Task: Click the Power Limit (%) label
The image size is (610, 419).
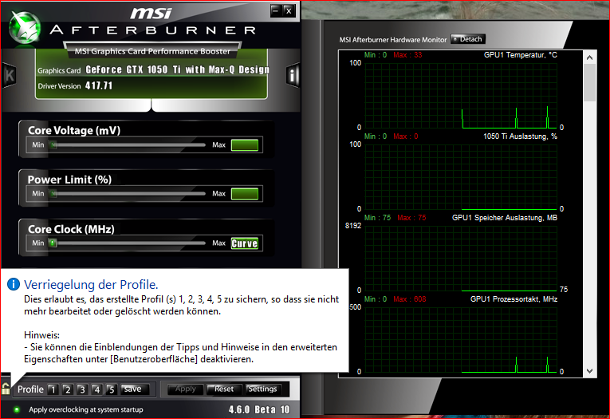Action: click(x=69, y=180)
